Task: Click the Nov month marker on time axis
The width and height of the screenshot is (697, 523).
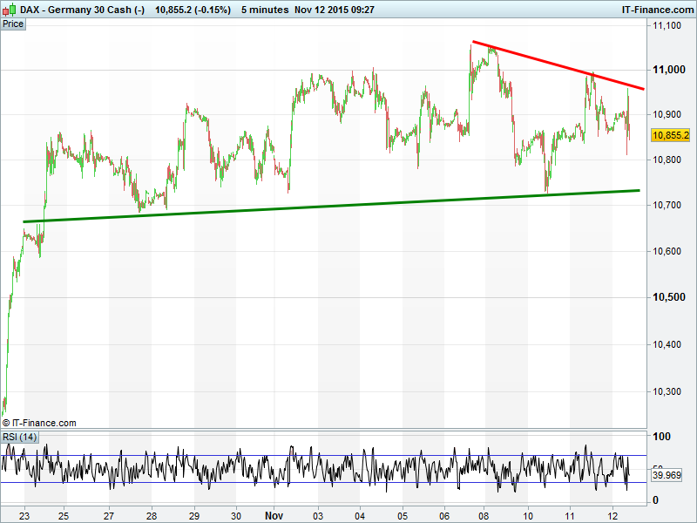Action: 275,514
